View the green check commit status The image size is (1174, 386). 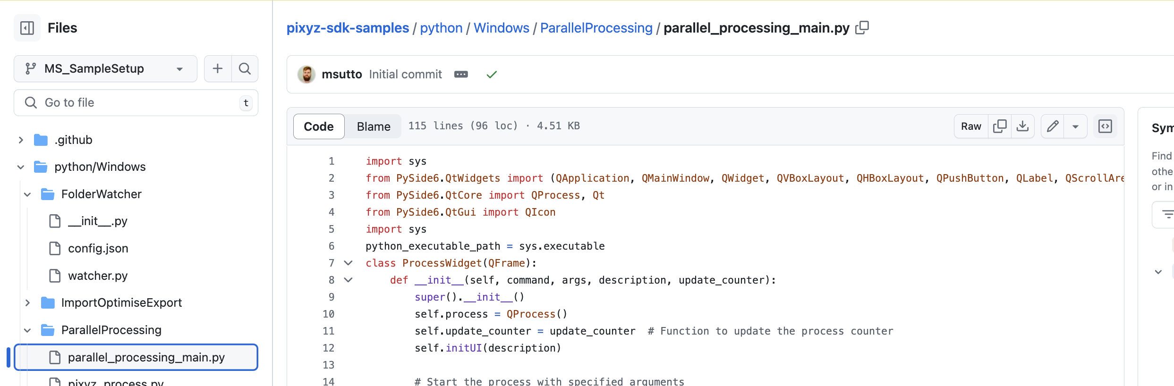492,75
